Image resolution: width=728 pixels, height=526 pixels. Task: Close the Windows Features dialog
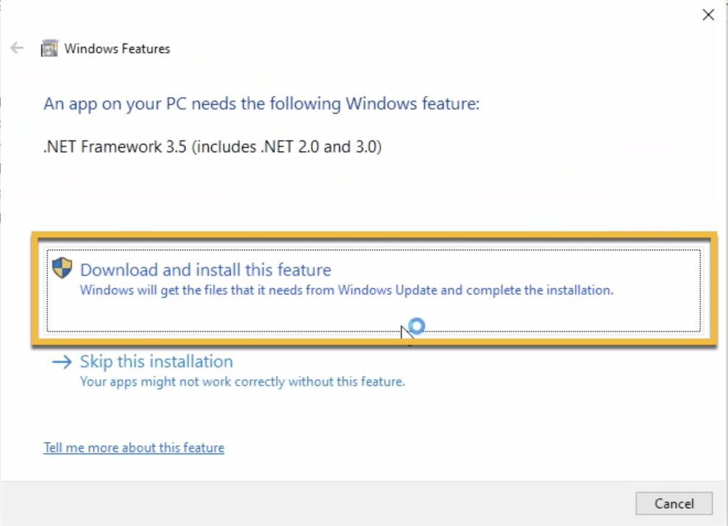pyautogui.click(x=708, y=15)
